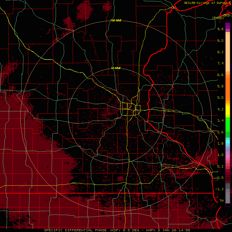This screenshot has width=232, height=232.
Task: Click the gray segment of the color bar
Action: (228, 193)
